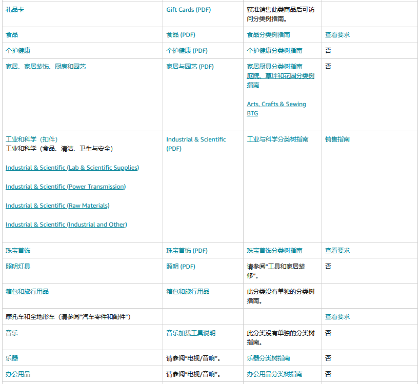Open 办公用品分类树指南 link

274,374
